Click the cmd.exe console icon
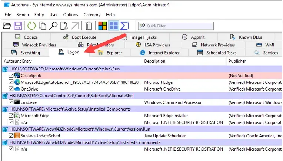The image size is (283, 161). (x=17, y=102)
